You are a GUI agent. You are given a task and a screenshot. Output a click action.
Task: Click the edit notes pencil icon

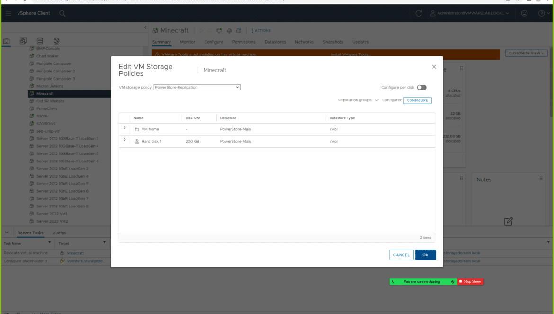point(508,222)
